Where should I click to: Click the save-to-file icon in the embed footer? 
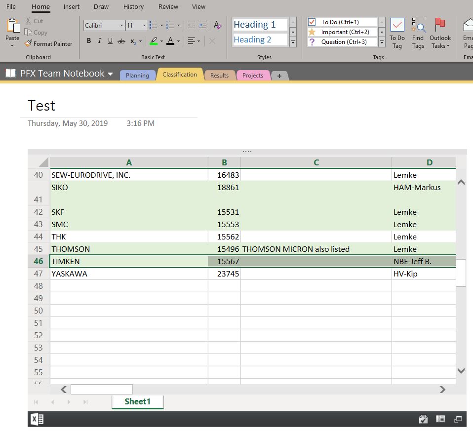[x=423, y=419]
